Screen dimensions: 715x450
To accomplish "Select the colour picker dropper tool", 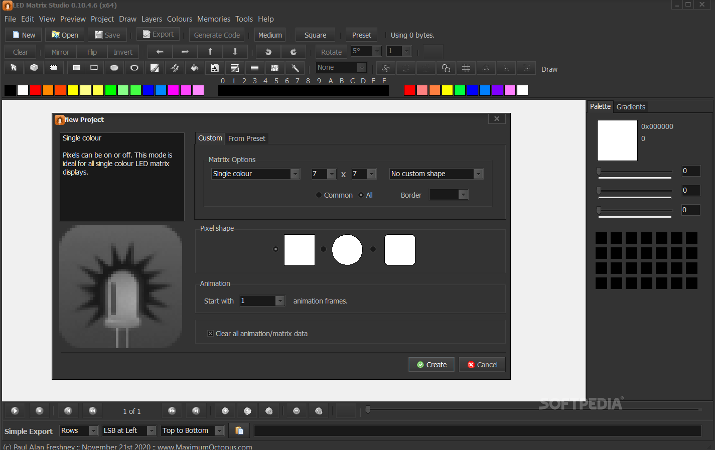I will click(295, 68).
